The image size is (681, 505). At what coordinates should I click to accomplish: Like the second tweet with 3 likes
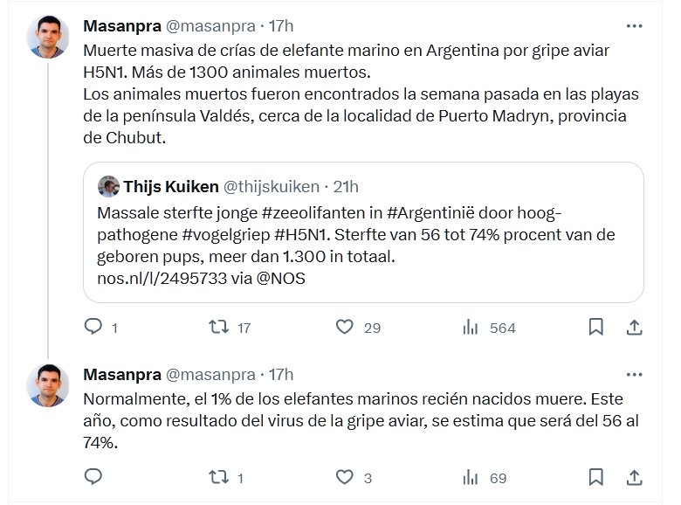pos(345,477)
